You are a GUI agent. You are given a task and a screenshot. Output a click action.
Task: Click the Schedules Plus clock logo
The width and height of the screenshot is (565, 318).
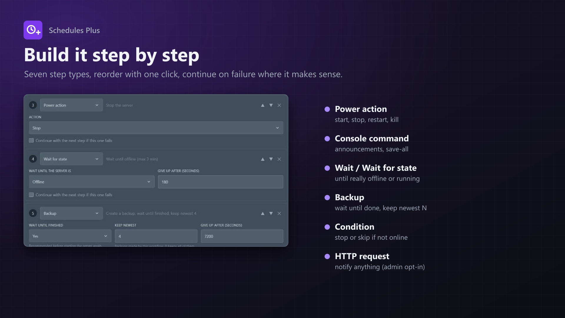point(33,30)
